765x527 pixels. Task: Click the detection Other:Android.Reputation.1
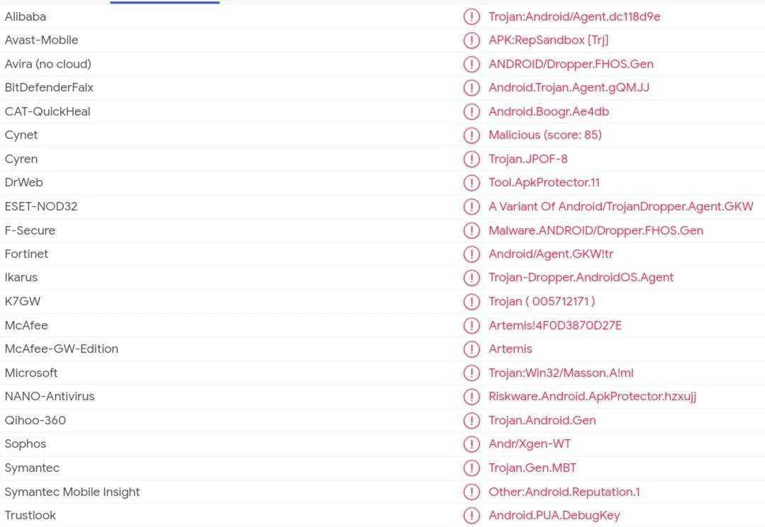coord(564,492)
